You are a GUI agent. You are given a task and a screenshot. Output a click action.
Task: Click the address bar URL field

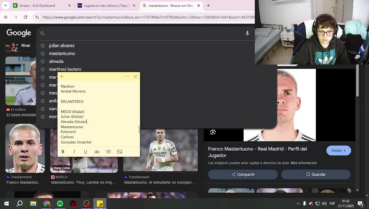click(148, 17)
